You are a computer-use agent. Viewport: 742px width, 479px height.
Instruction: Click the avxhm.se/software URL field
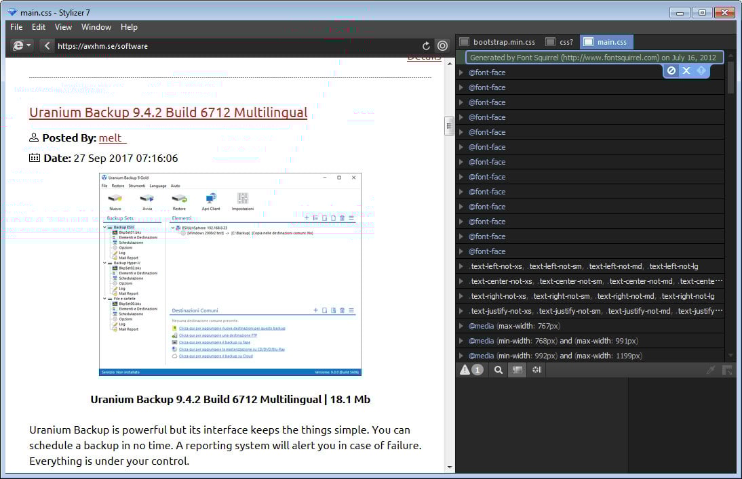click(x=237, y=46)
